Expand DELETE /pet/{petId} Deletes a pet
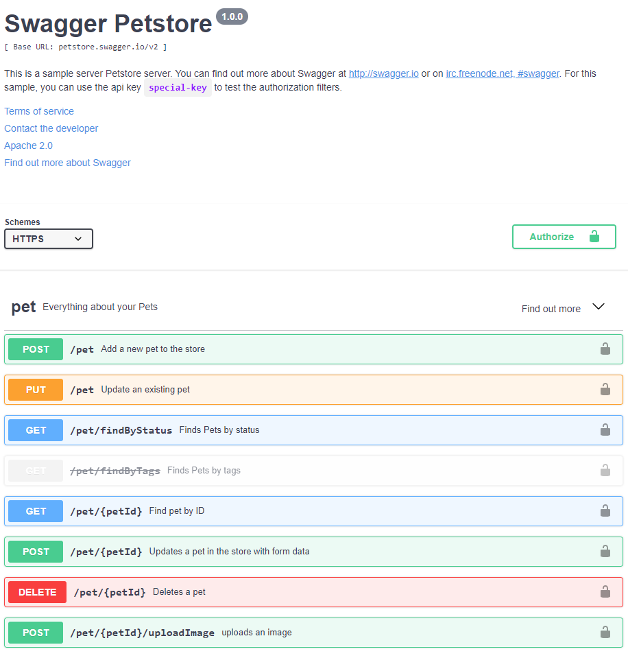 click(x=313, y=592)
